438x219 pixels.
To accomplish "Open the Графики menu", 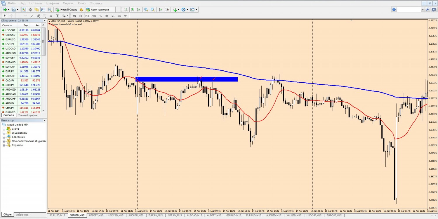I will pyautogui.click(x=52, y=3).
